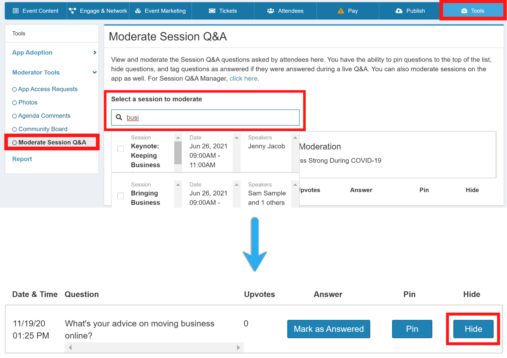
Task: Click the Pay warning triangle icon
Action: 341,11
